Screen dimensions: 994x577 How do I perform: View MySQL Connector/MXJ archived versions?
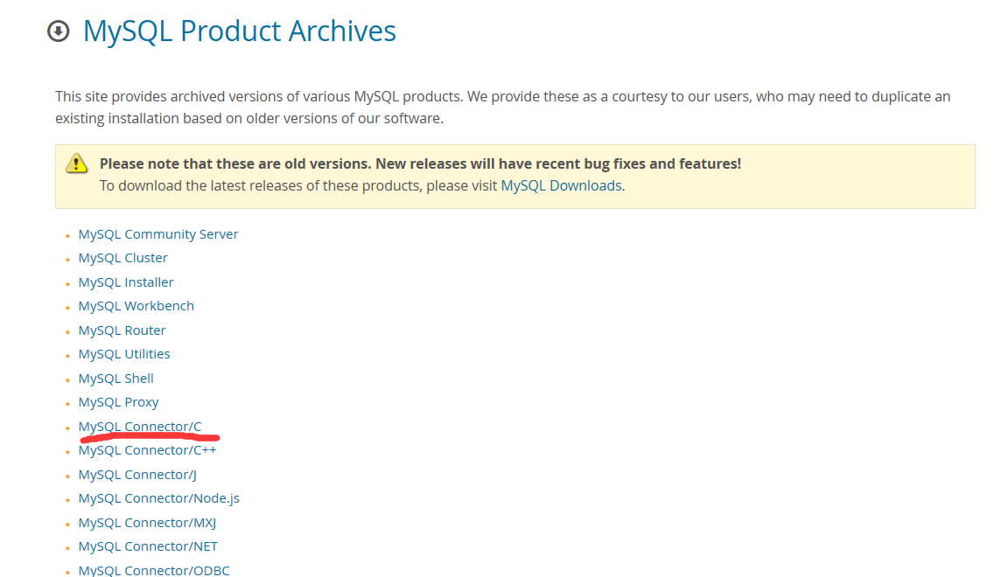pyautogui.click(x=146, y=522)
